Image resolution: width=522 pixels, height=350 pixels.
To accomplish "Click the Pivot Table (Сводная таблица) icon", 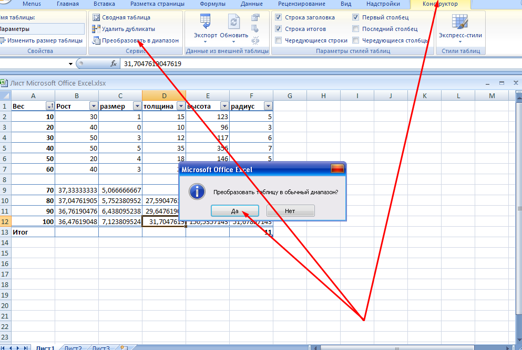I will (96, 17).
